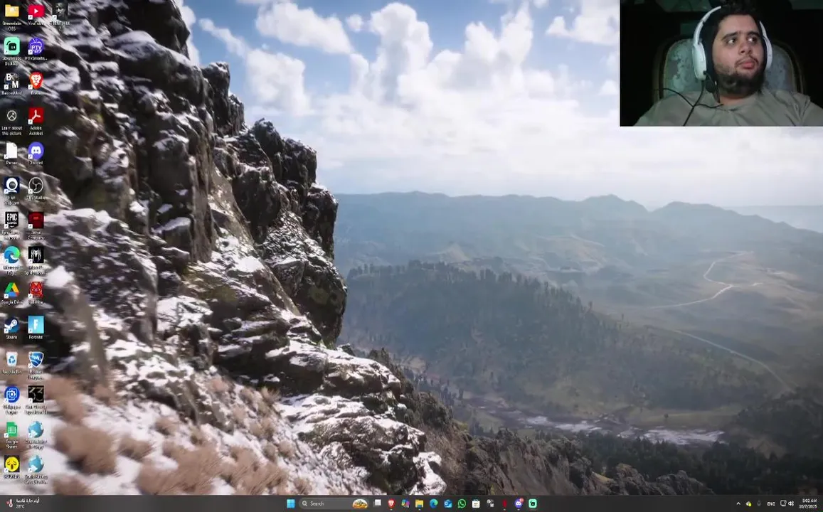This screenshot has height=512, width=823.
Task: Open Discord from the taskbar
Action: tap(519, 503)
